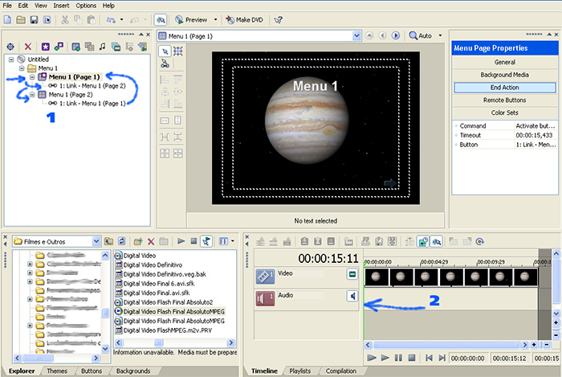The height and width of the screenshot is (377, 562).
Task: Select the arrow selection tool in workspace
Action: 165,51
